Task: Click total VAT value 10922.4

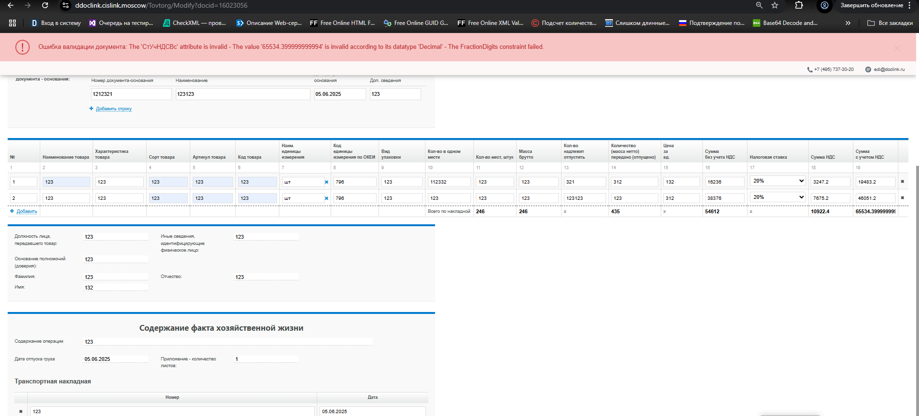Action: coord(820,211)
